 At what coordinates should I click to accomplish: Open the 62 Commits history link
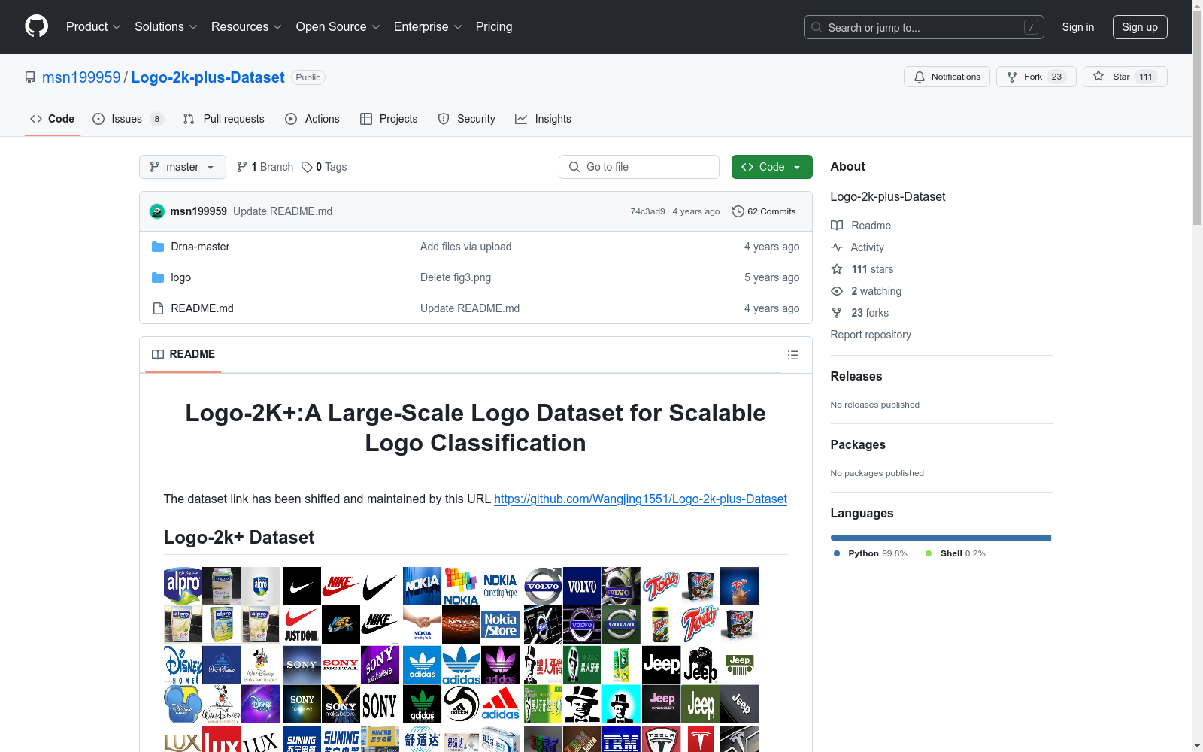point(764,211)
